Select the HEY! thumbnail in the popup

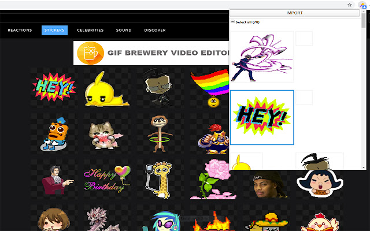262,117
